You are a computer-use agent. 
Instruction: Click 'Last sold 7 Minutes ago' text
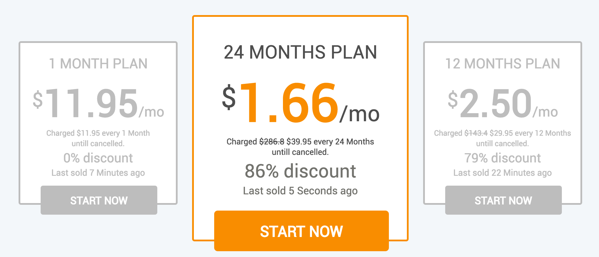pyautogui.click(x=98, y=173)
